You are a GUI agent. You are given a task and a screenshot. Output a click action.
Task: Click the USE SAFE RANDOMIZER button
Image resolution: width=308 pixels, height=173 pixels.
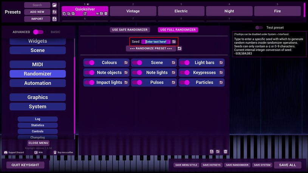click(130, 29)
